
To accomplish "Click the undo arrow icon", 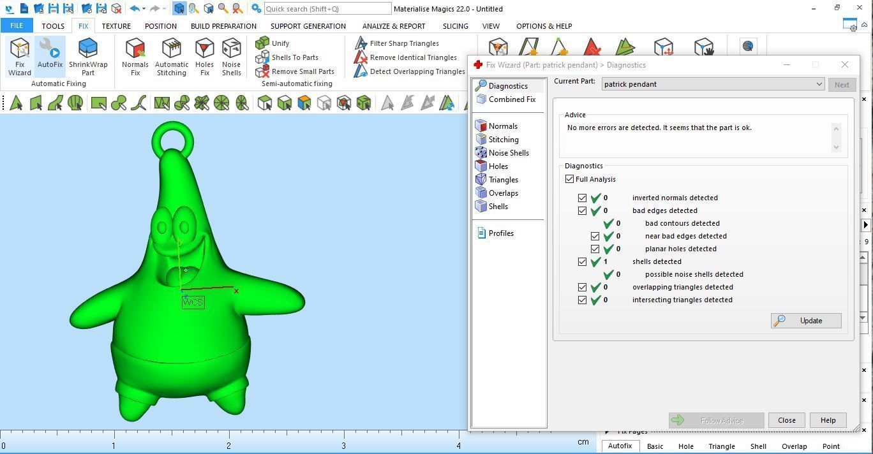I will click(x=134, y=9).
